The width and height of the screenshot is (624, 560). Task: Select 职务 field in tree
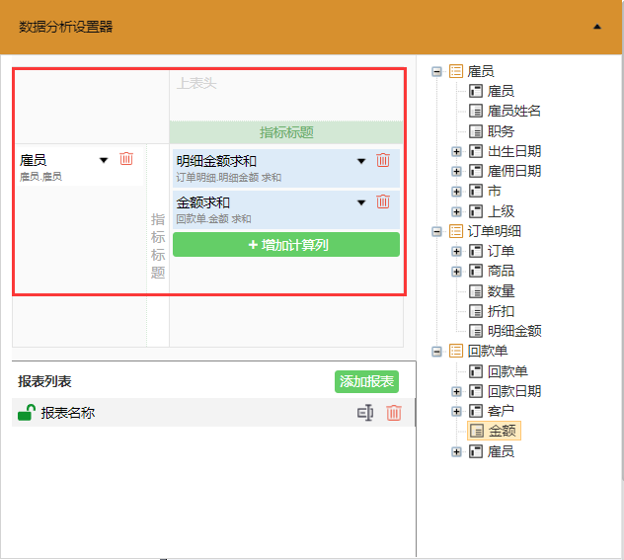501,131
